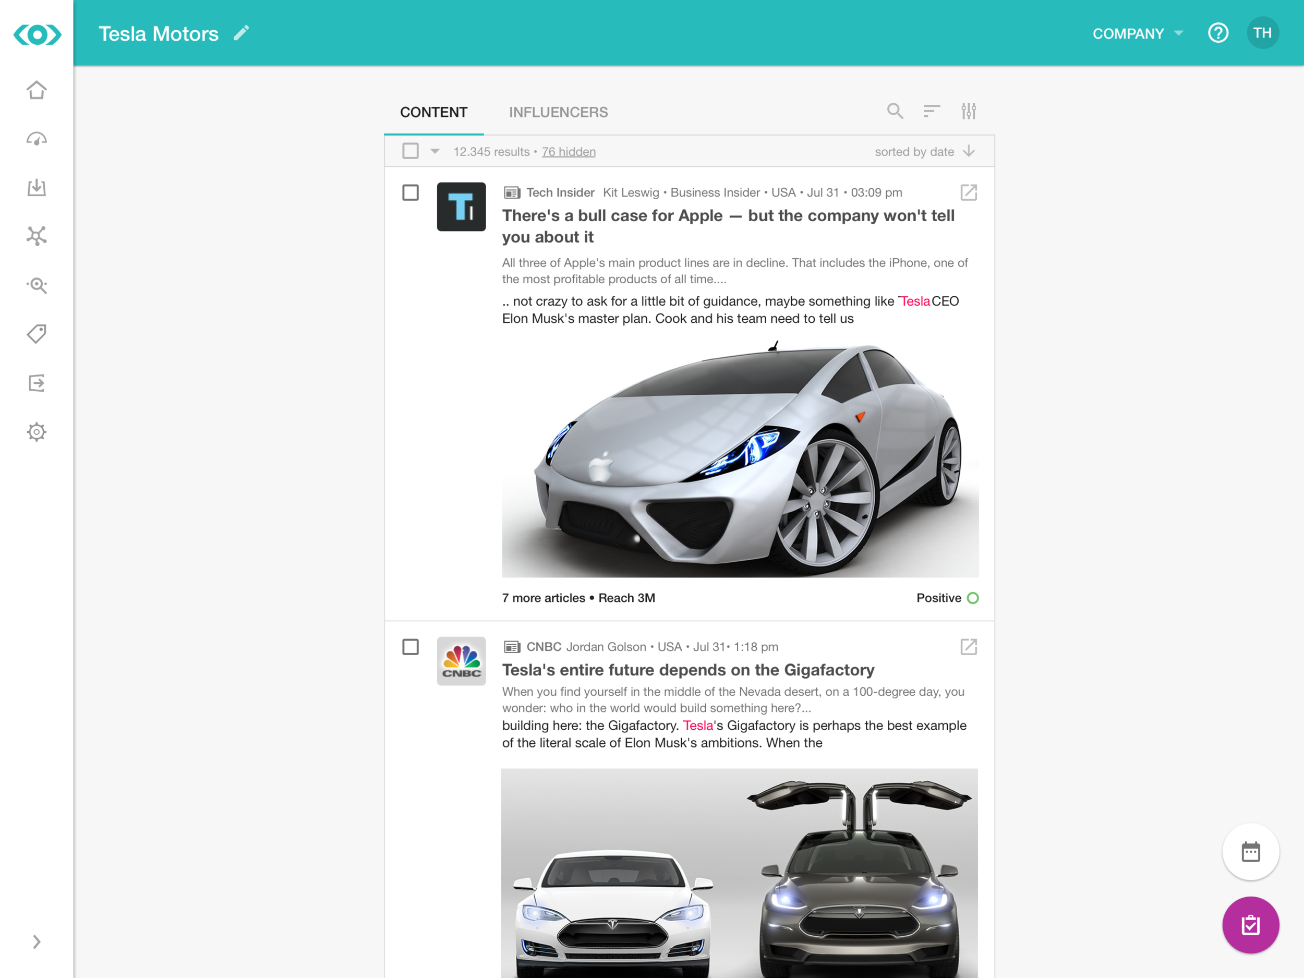
Task: Open the Tech Insider article in a new window
Action: coord(969,192)
